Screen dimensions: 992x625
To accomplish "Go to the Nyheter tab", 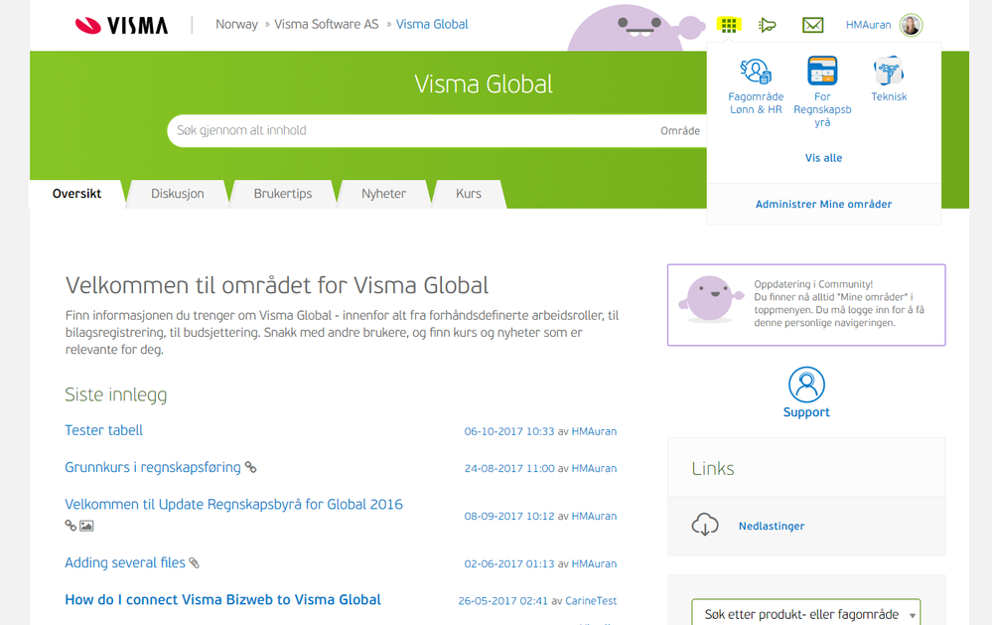I will coord(383,194).
